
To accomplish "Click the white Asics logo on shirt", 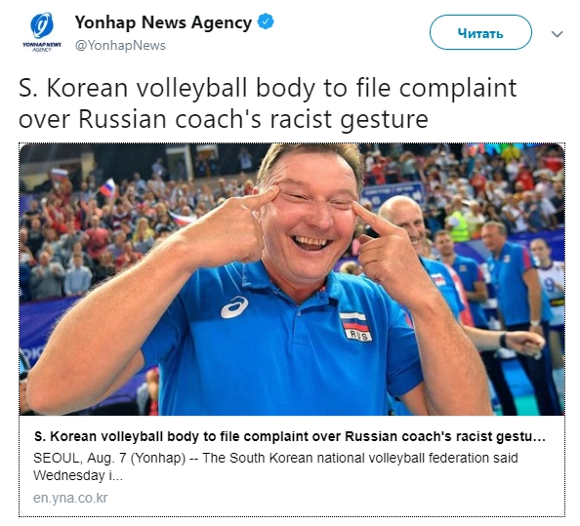I will click(x=234, y=307).
